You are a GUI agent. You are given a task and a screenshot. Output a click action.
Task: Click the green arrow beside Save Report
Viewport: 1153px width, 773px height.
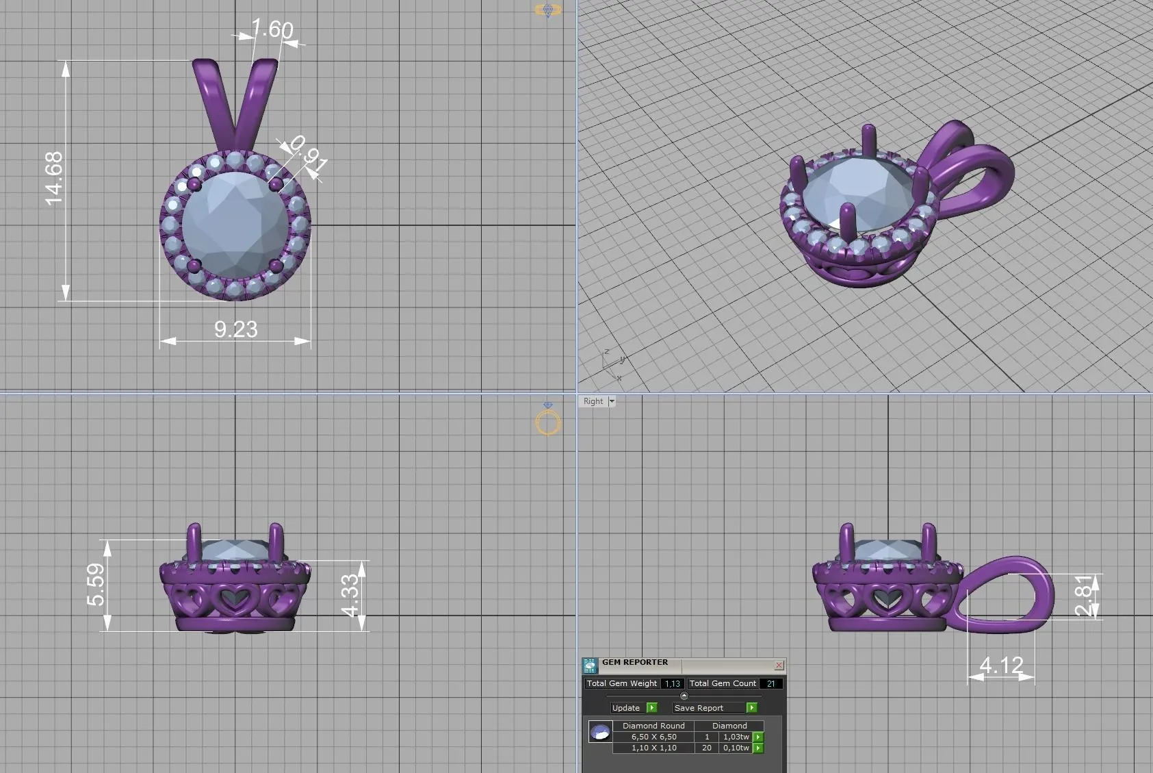pos(751,708)
